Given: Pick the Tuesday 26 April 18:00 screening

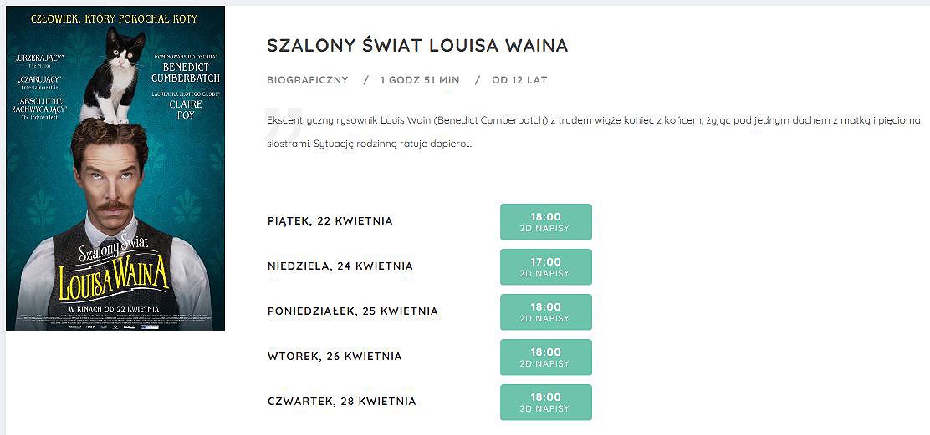Looking at the screenshot, I should click(x=545, y=357).
